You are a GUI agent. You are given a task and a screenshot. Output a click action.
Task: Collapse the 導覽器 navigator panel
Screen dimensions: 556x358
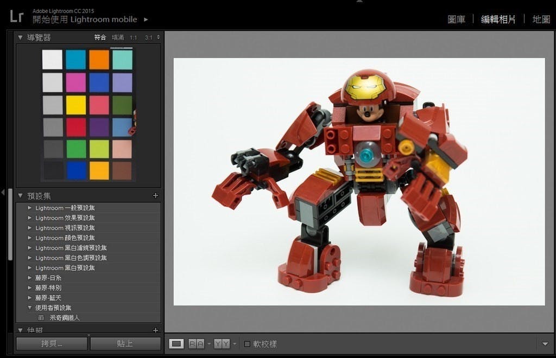click(x=21, y=37)
